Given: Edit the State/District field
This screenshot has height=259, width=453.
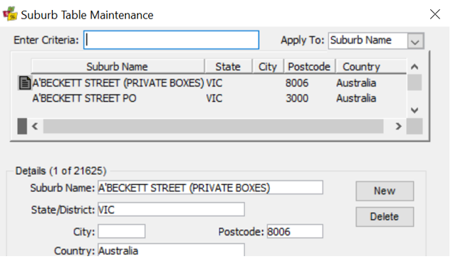Looking at the screenshot, I should 172,210.
